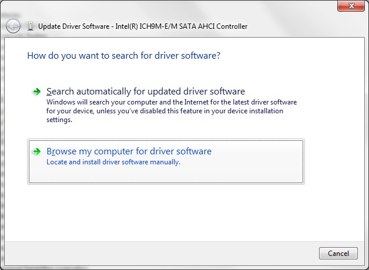Choose Search automatically for updated driver software

tap(166, 105)
